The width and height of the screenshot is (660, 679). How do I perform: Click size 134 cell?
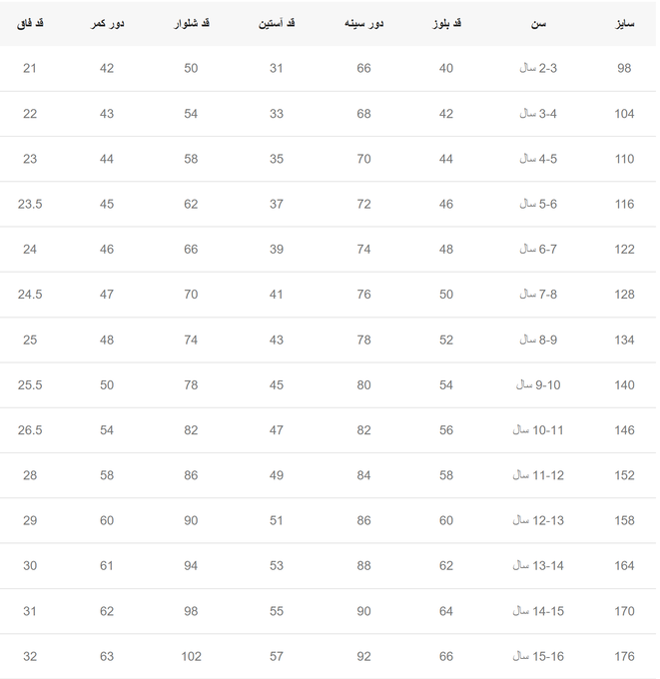coord(624,339)
